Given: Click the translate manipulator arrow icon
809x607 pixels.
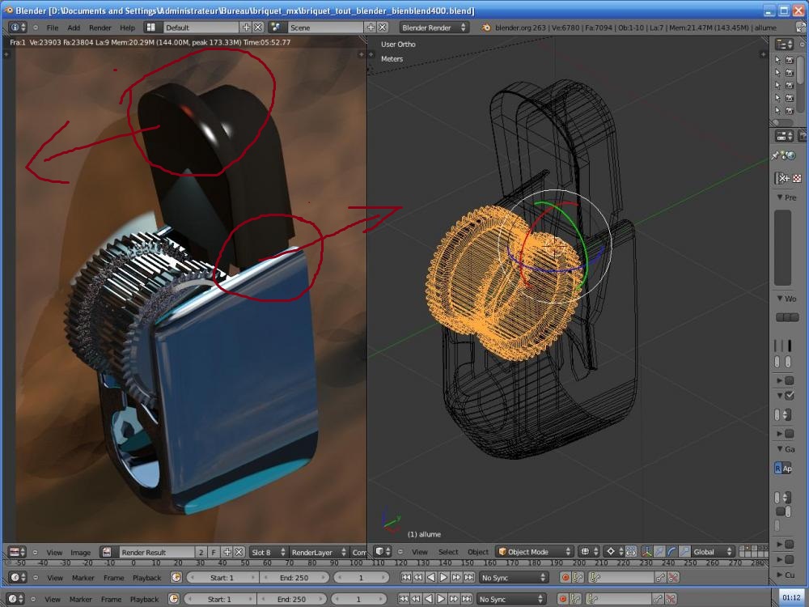Looking at the screenshot, I should coord(659,552).
